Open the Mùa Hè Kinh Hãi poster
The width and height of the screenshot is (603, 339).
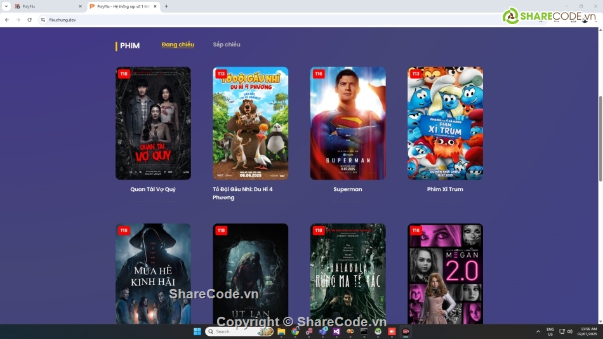(x=153, y=274)
